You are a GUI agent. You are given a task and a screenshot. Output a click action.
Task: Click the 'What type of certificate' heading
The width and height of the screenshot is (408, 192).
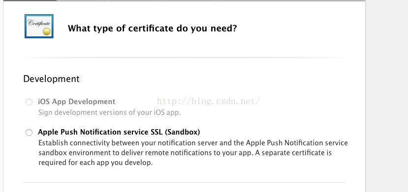153,28
